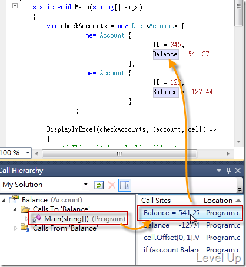Open the My Solution scope dropdown
246x267 pixels.
tap(85, 185)
